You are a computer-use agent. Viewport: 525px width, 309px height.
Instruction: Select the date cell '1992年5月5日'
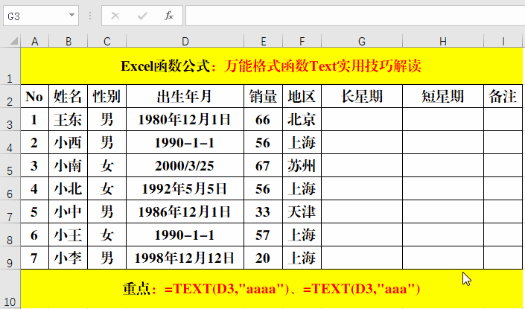[185, 188]
